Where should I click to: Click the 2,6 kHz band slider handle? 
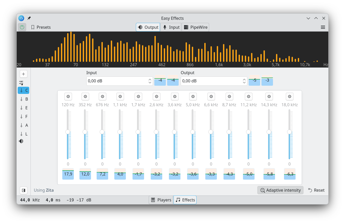click(x=156, y=132)
